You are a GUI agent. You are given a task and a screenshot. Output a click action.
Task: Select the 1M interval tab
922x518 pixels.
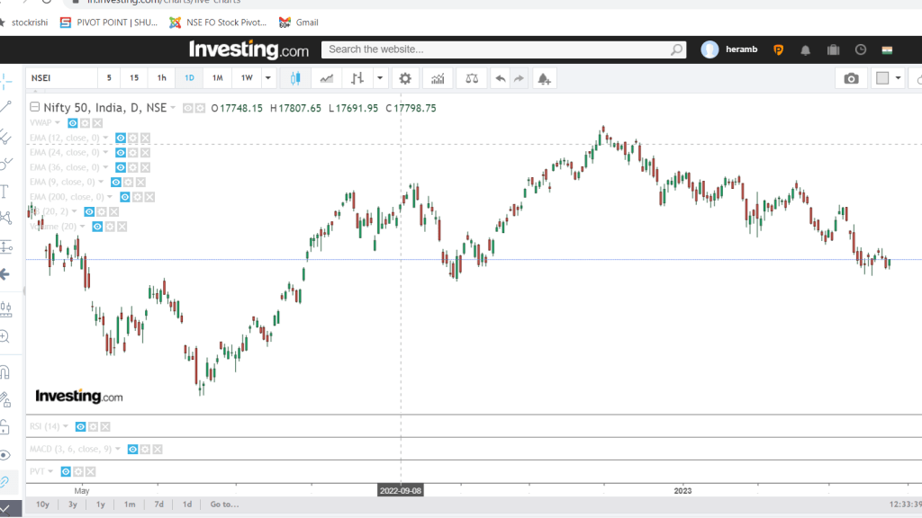click(217, 78)
